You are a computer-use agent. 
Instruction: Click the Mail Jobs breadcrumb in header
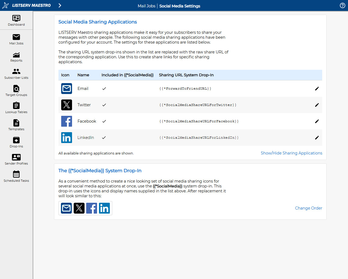[x=147, y=6]
